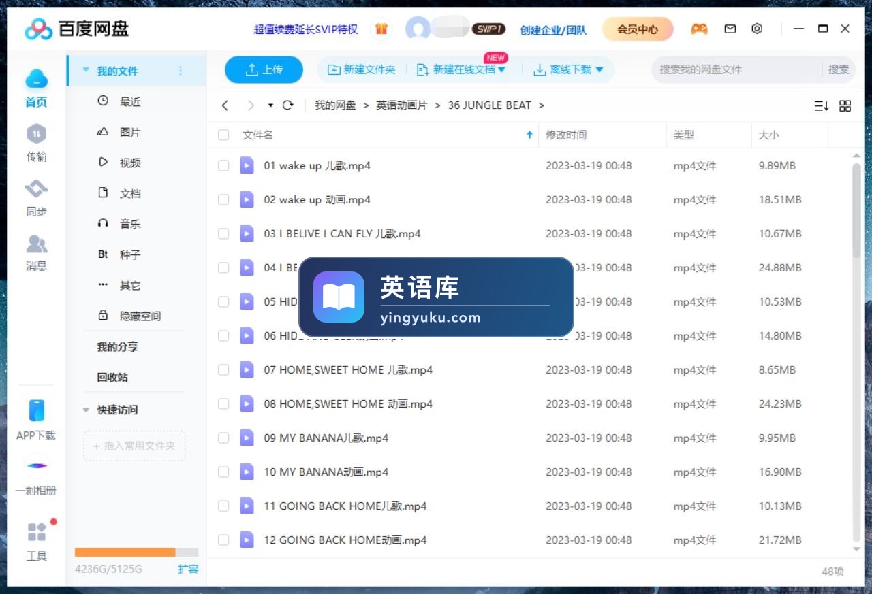Open the 工具 tools section
Viewport: 872px width, 594px height.
tap(36, 542)
